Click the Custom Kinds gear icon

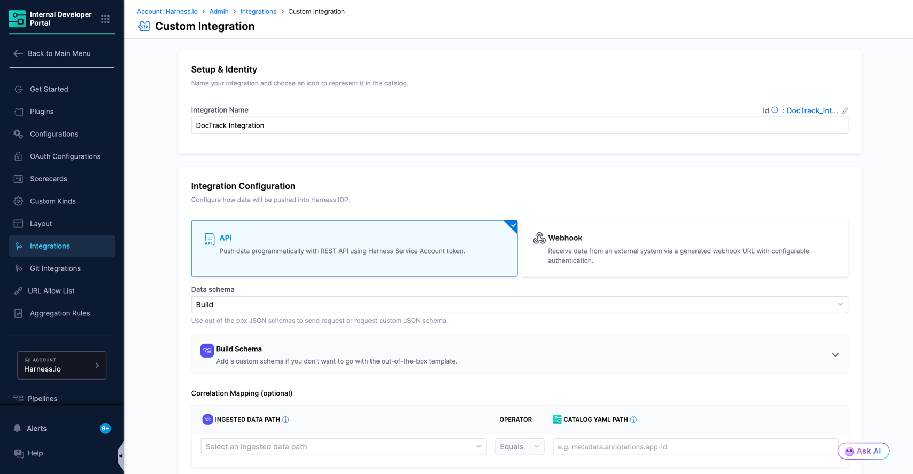tap(19, 201)
